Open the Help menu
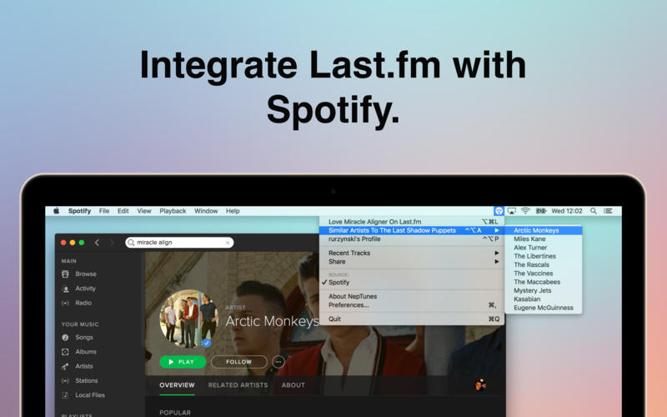Image resolution: width=667 pixels, height=417 pixels. pos(233,211)
